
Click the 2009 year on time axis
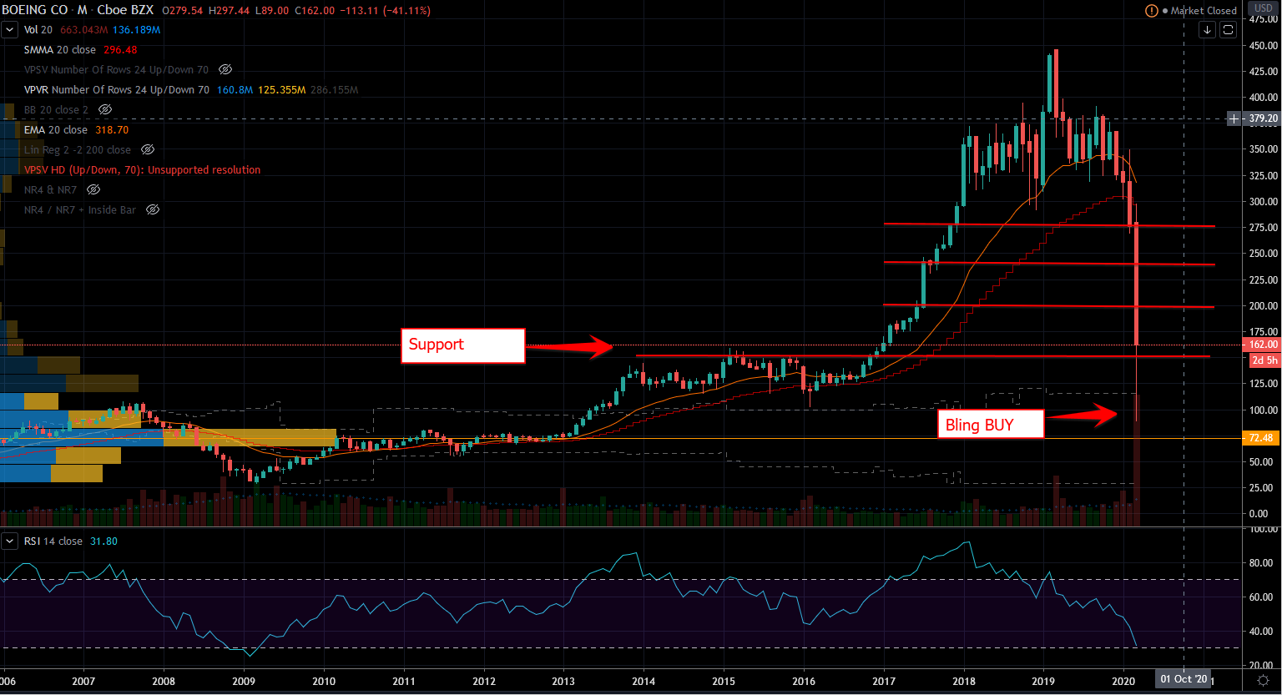244,681
